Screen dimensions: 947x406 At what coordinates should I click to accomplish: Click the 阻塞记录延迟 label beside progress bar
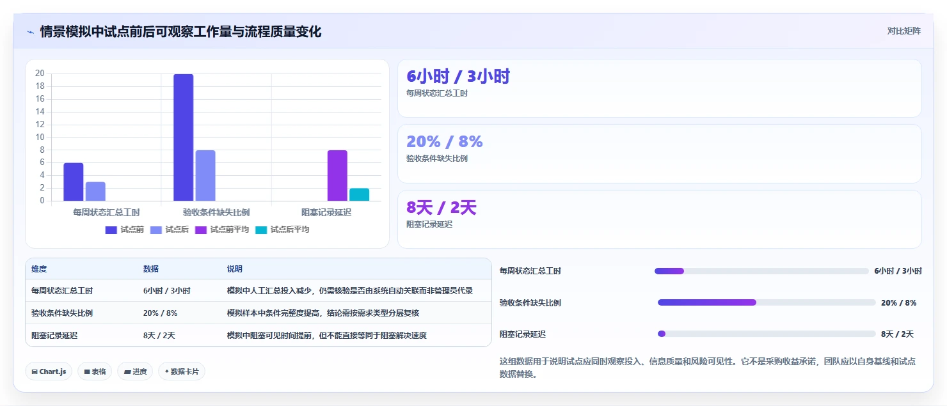pyautogui.click(x=523, y=334)
